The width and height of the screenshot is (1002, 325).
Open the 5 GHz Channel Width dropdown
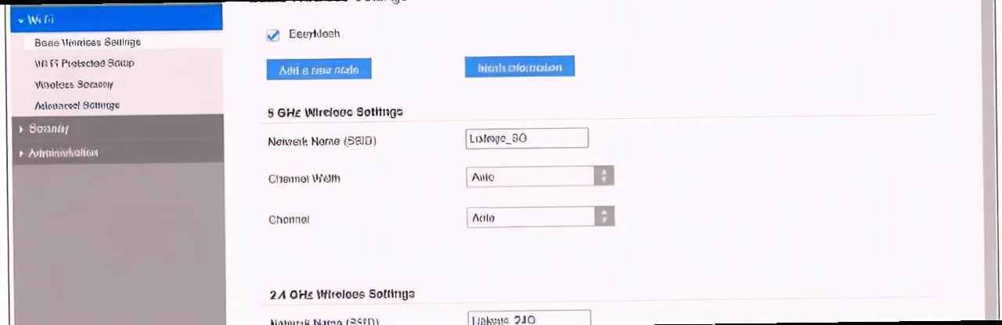[531, 177]
